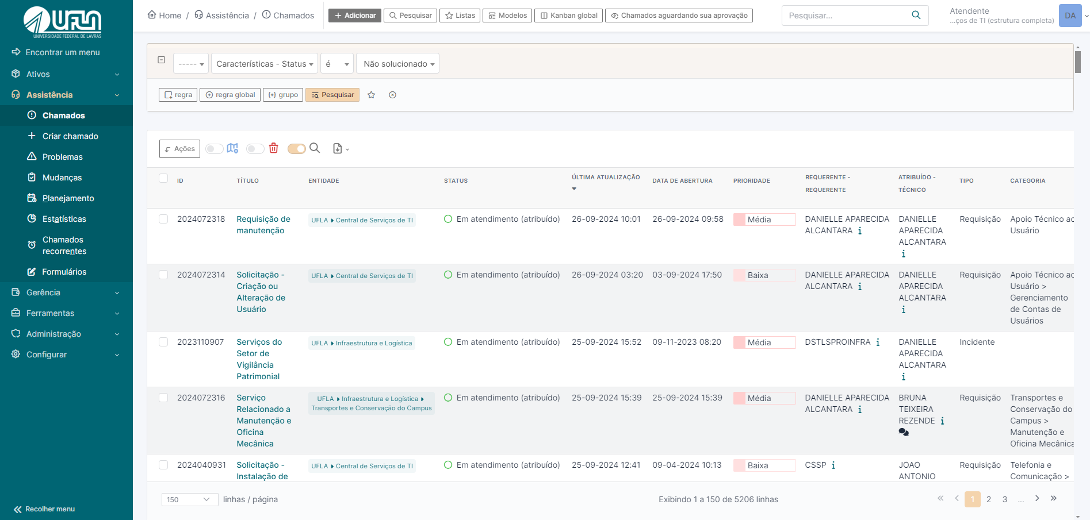Open the 150 rows per page dropdown

190,499
